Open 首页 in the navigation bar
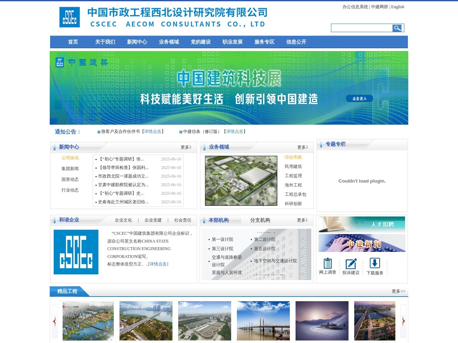458x343 pixels. 73,42
